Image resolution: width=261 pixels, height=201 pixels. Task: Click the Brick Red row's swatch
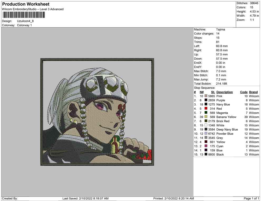(206, 121)
